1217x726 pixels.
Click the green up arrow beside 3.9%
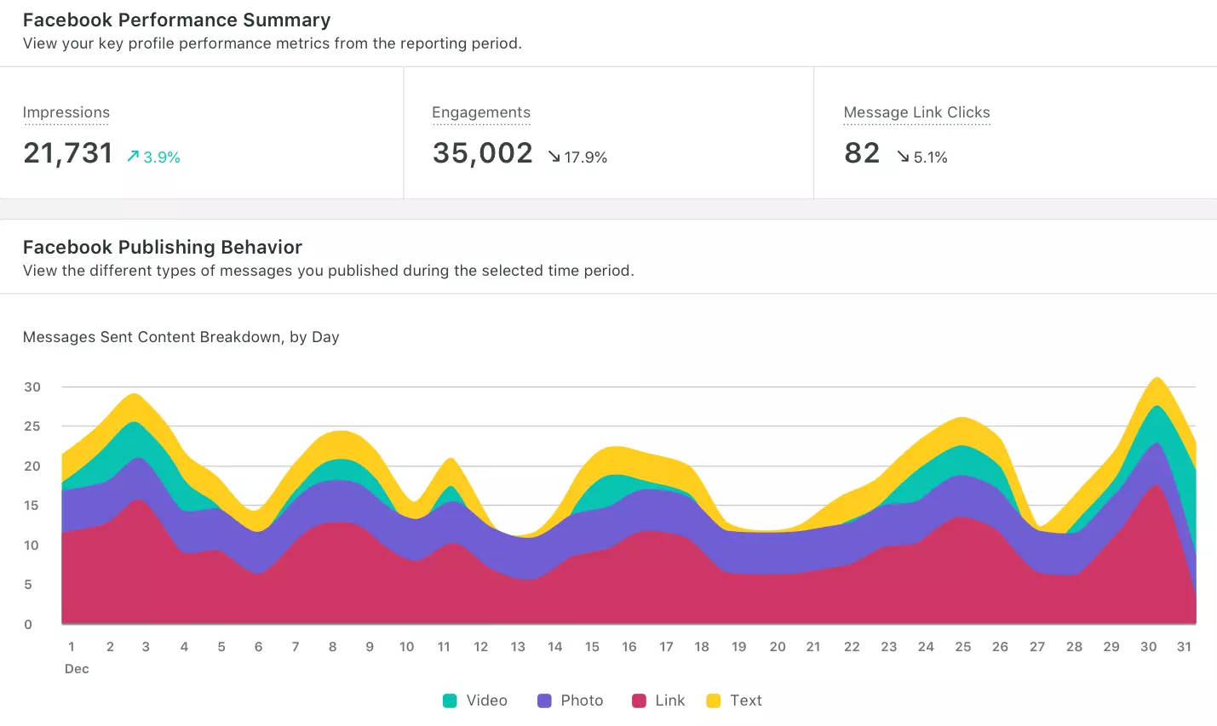[x=133, y=157]
